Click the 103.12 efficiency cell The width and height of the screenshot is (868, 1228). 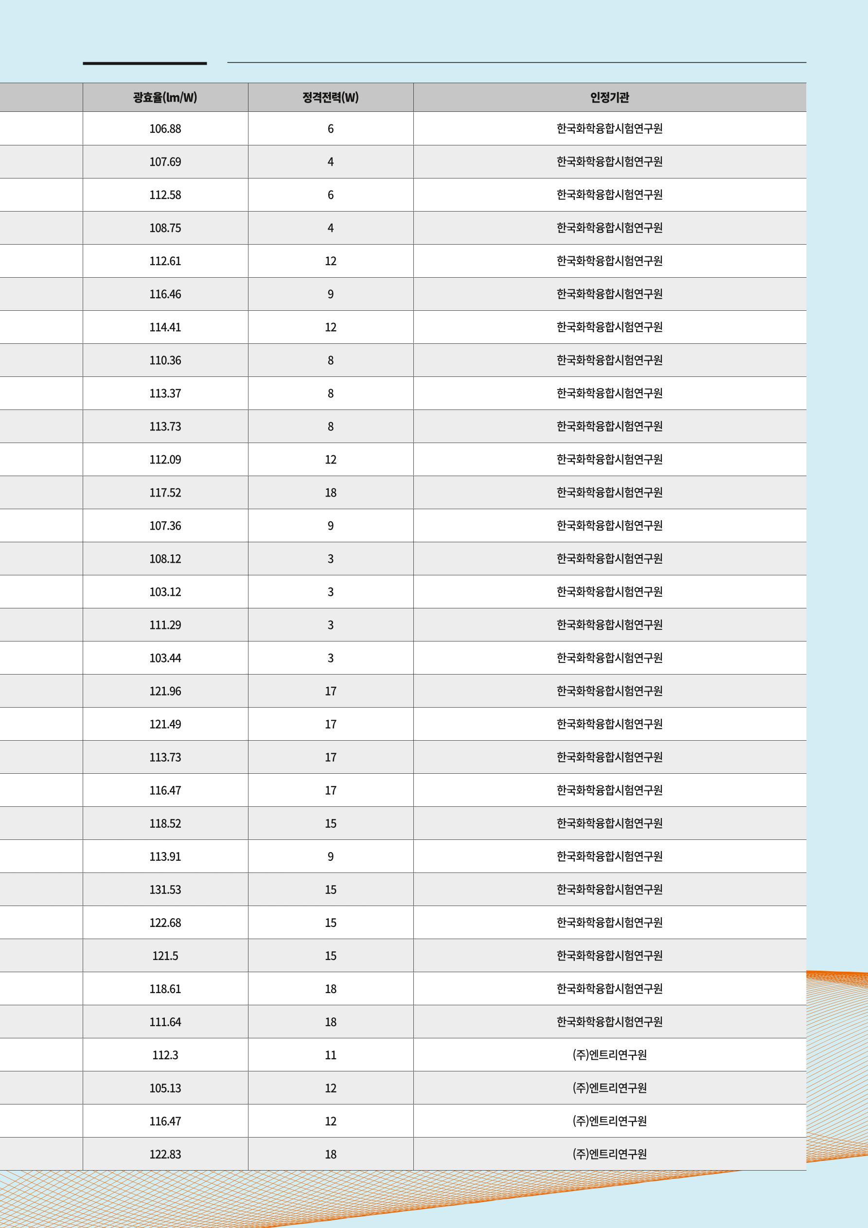[x=165, y=592]
